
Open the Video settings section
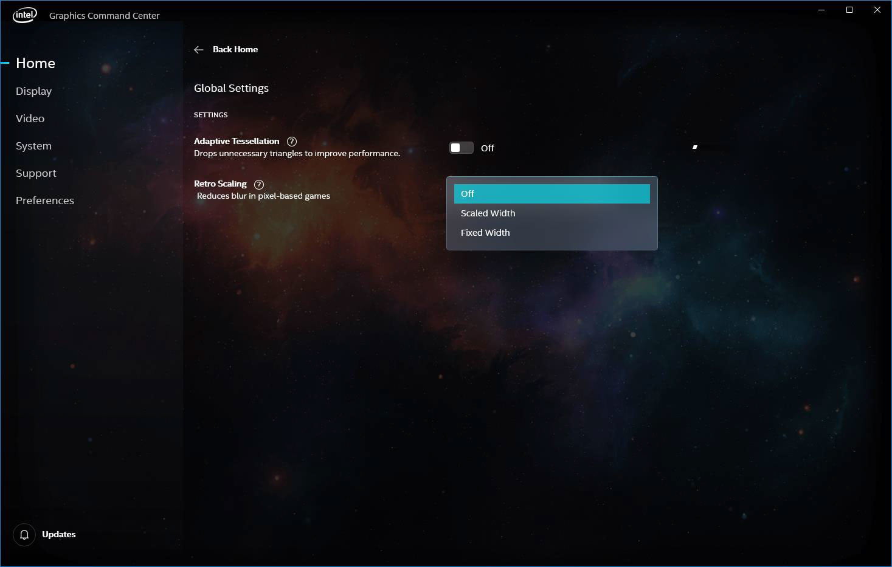[x=30, y=119]
